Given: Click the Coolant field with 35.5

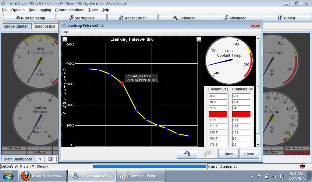Looking at the screenshot, I should click(218, 108).
